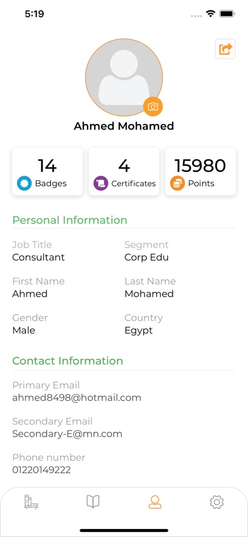The image size is (248, 537).
Task: Tap the profile avatar picture
Action: coord(124,77)
